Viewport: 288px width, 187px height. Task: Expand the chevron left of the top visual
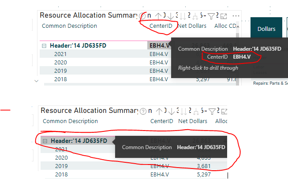(x=36, y=81)
